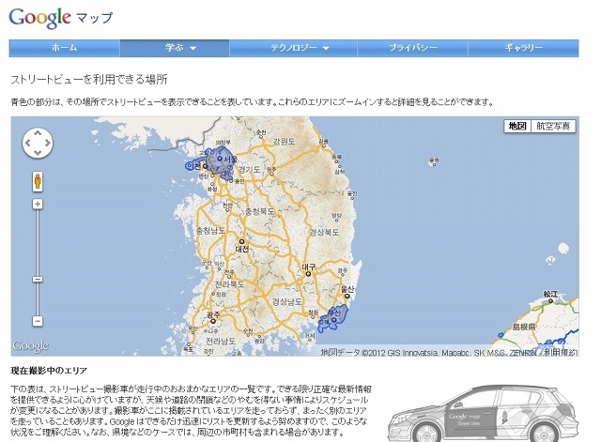This screenshot has width=601, height=442.
Task: Open the 学ぶ menu
Action: [175, 48]
